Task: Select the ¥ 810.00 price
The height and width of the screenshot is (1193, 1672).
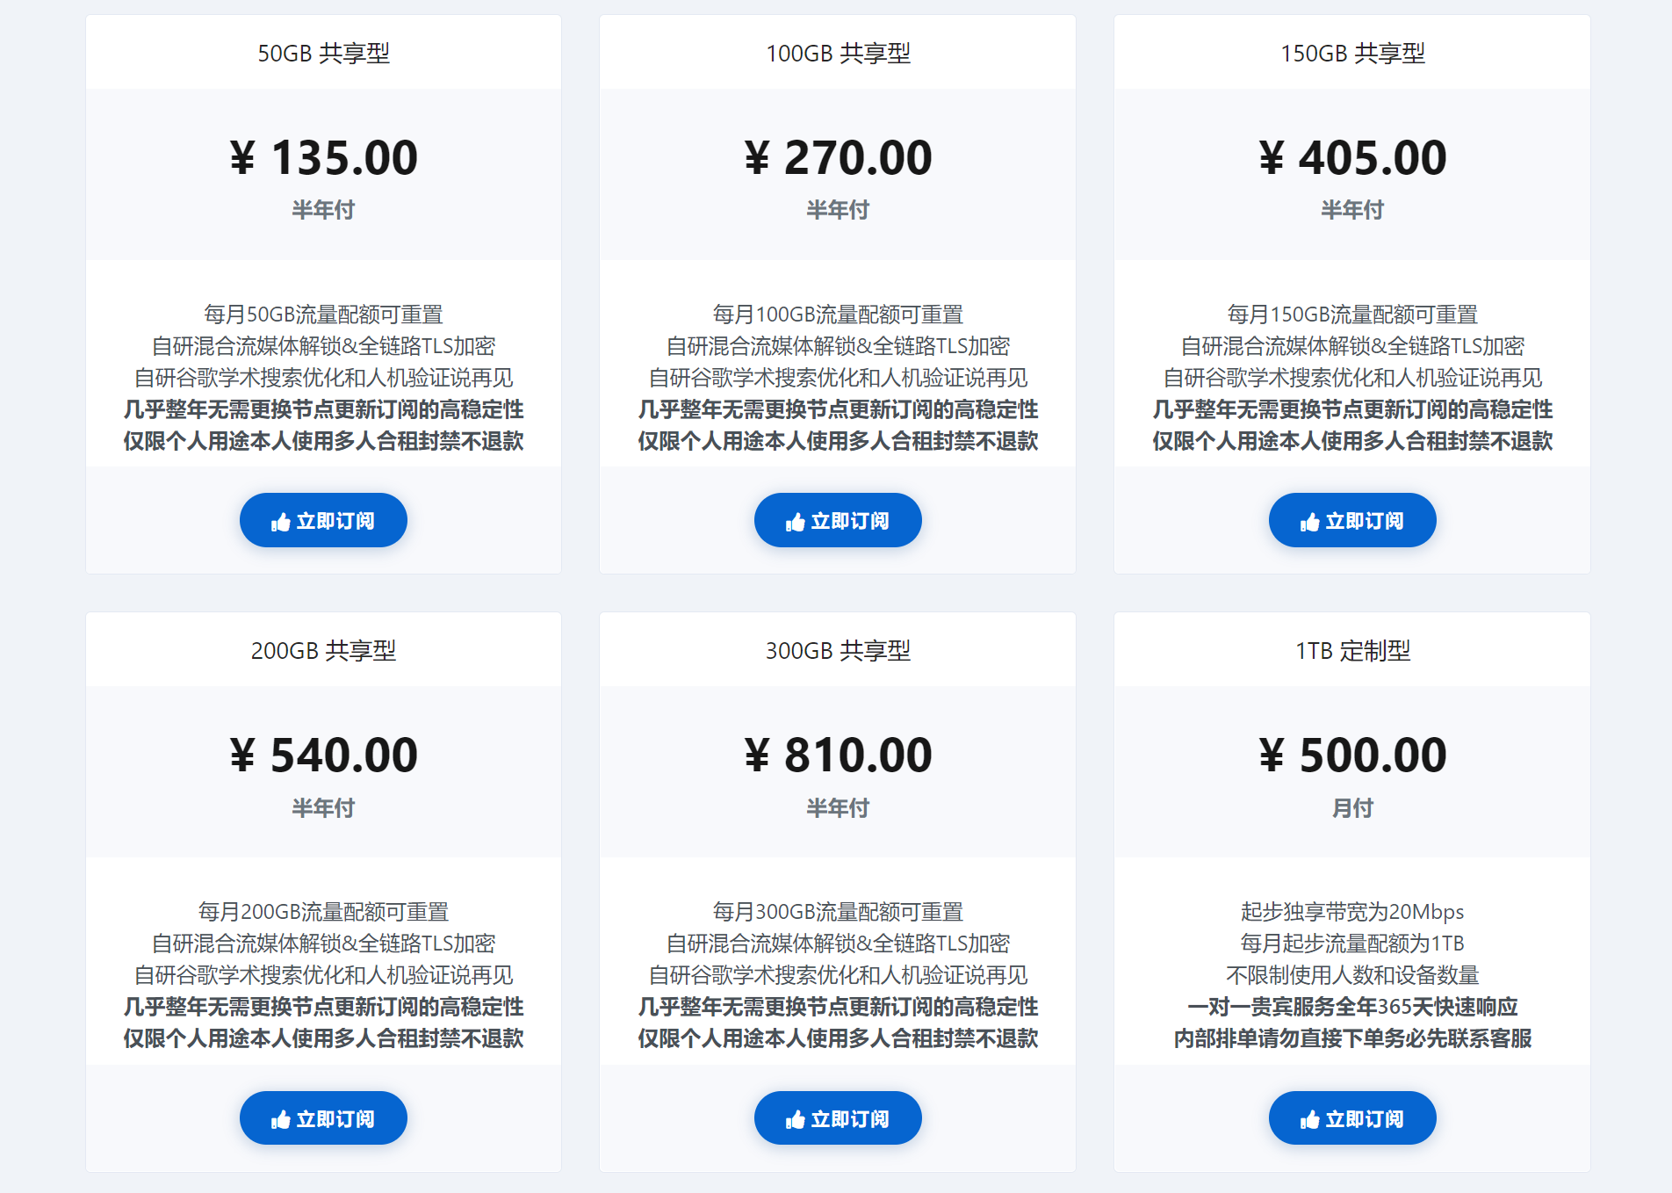Action: point(838,756)
